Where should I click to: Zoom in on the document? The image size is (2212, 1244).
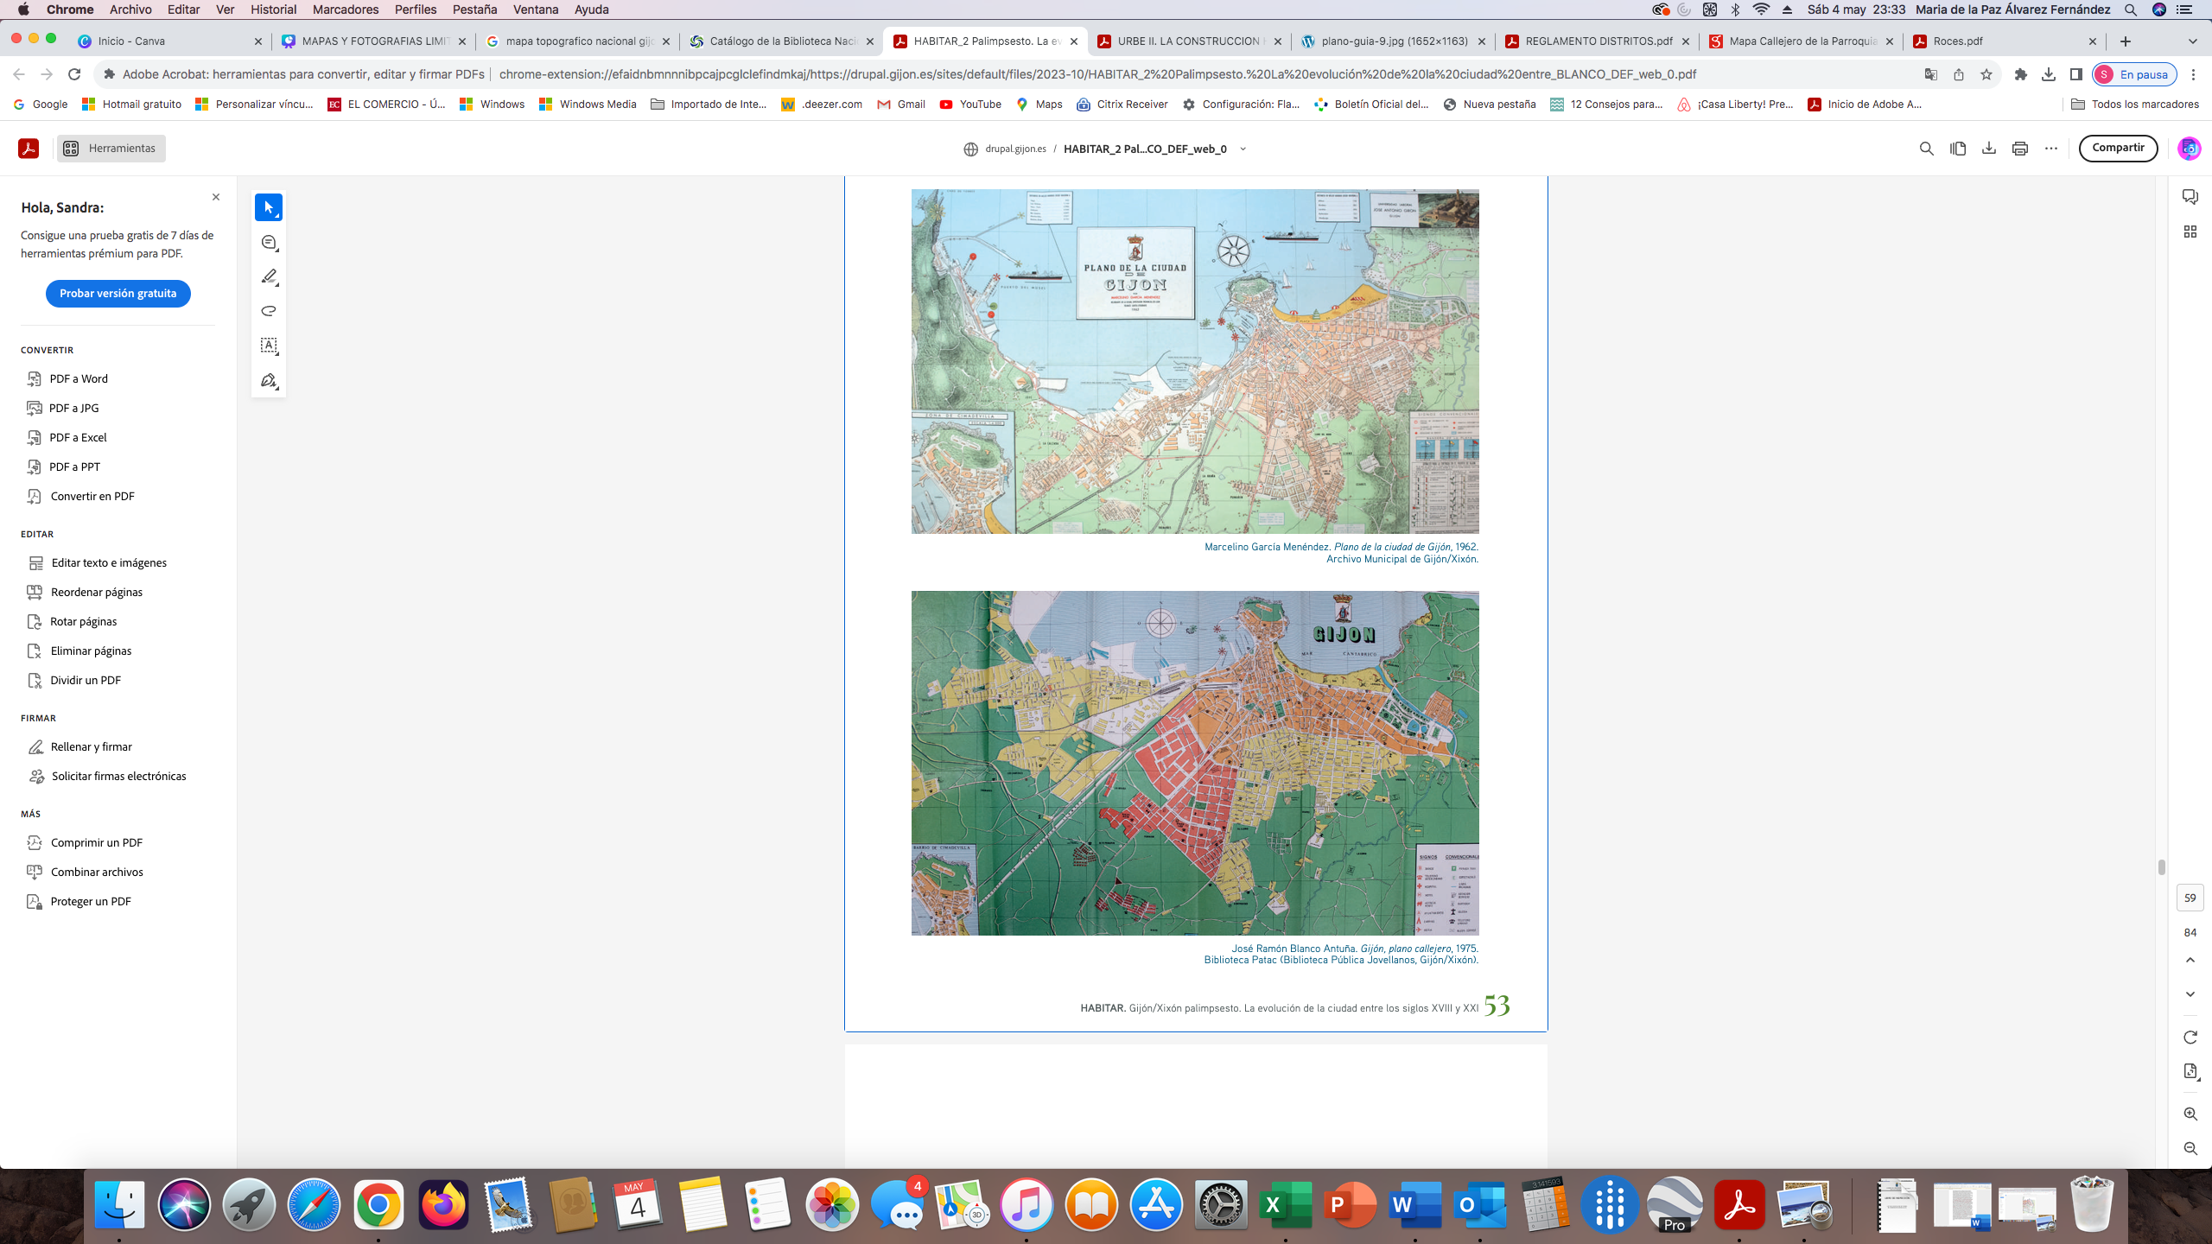tap(2190, 1114)
